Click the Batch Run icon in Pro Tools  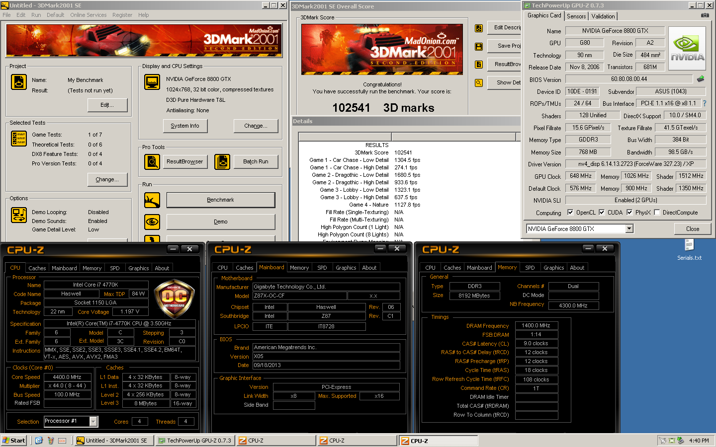[222, 162]
